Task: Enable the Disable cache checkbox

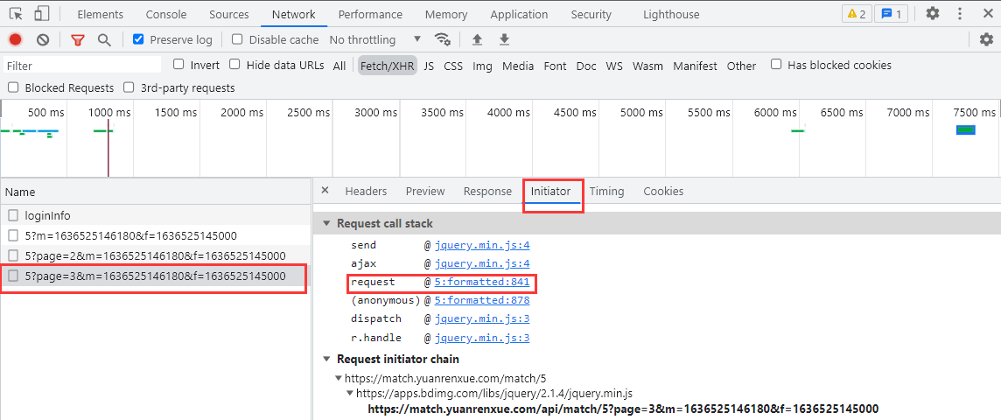Action: click(237, 40)
